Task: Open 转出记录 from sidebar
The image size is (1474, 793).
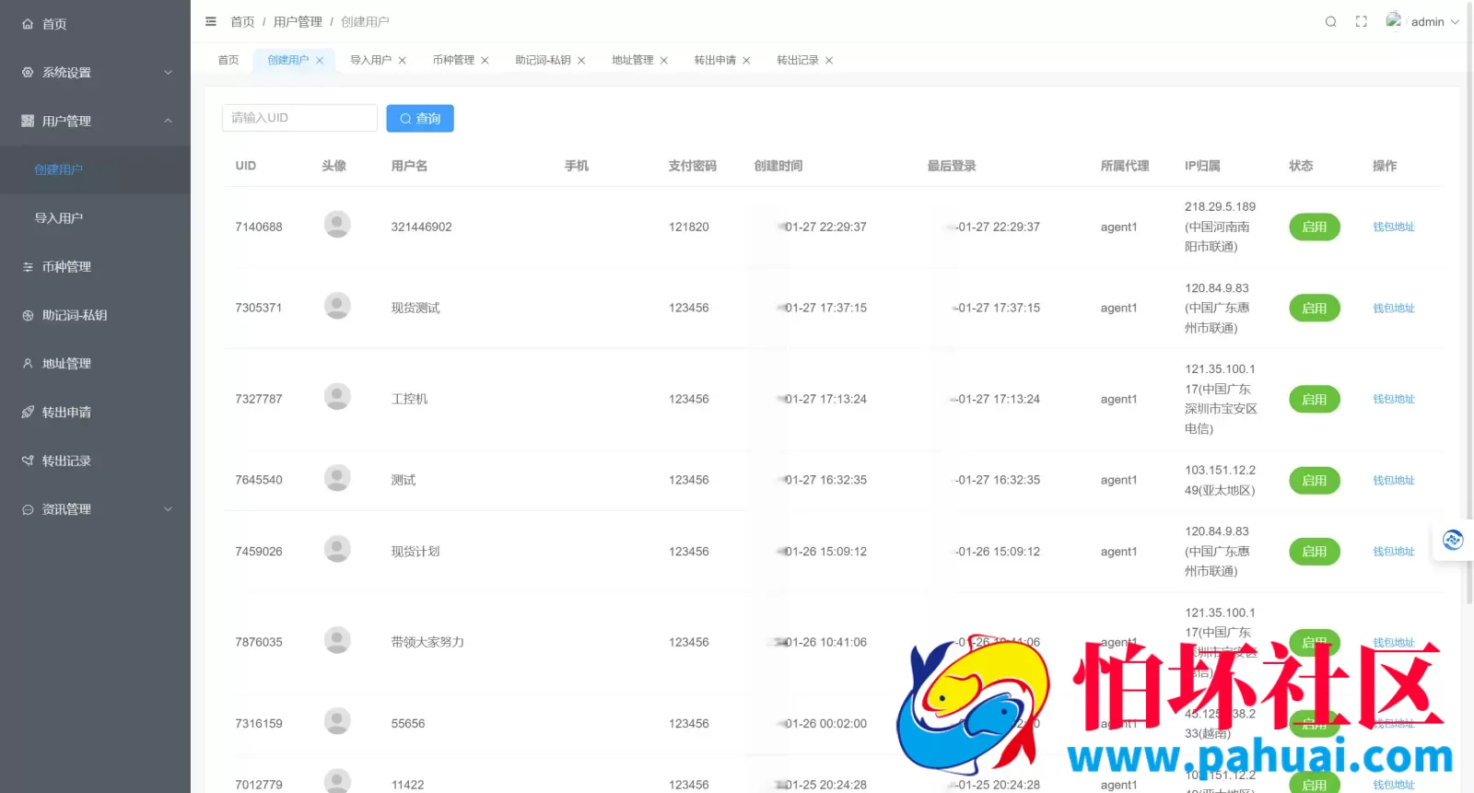Action: (95, 461)
